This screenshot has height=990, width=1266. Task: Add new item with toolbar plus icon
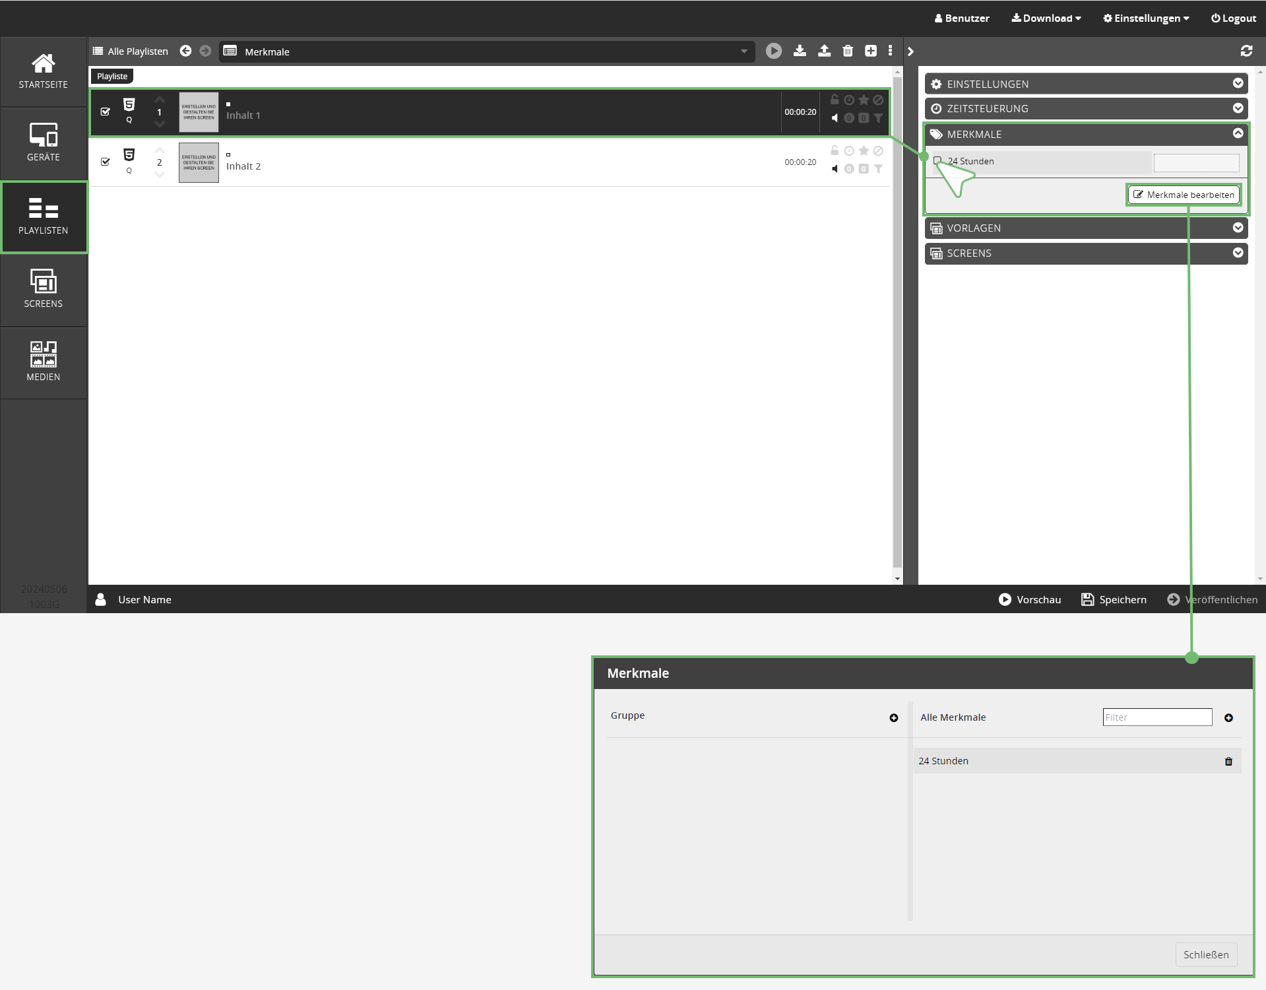click(x=871, y=51)
